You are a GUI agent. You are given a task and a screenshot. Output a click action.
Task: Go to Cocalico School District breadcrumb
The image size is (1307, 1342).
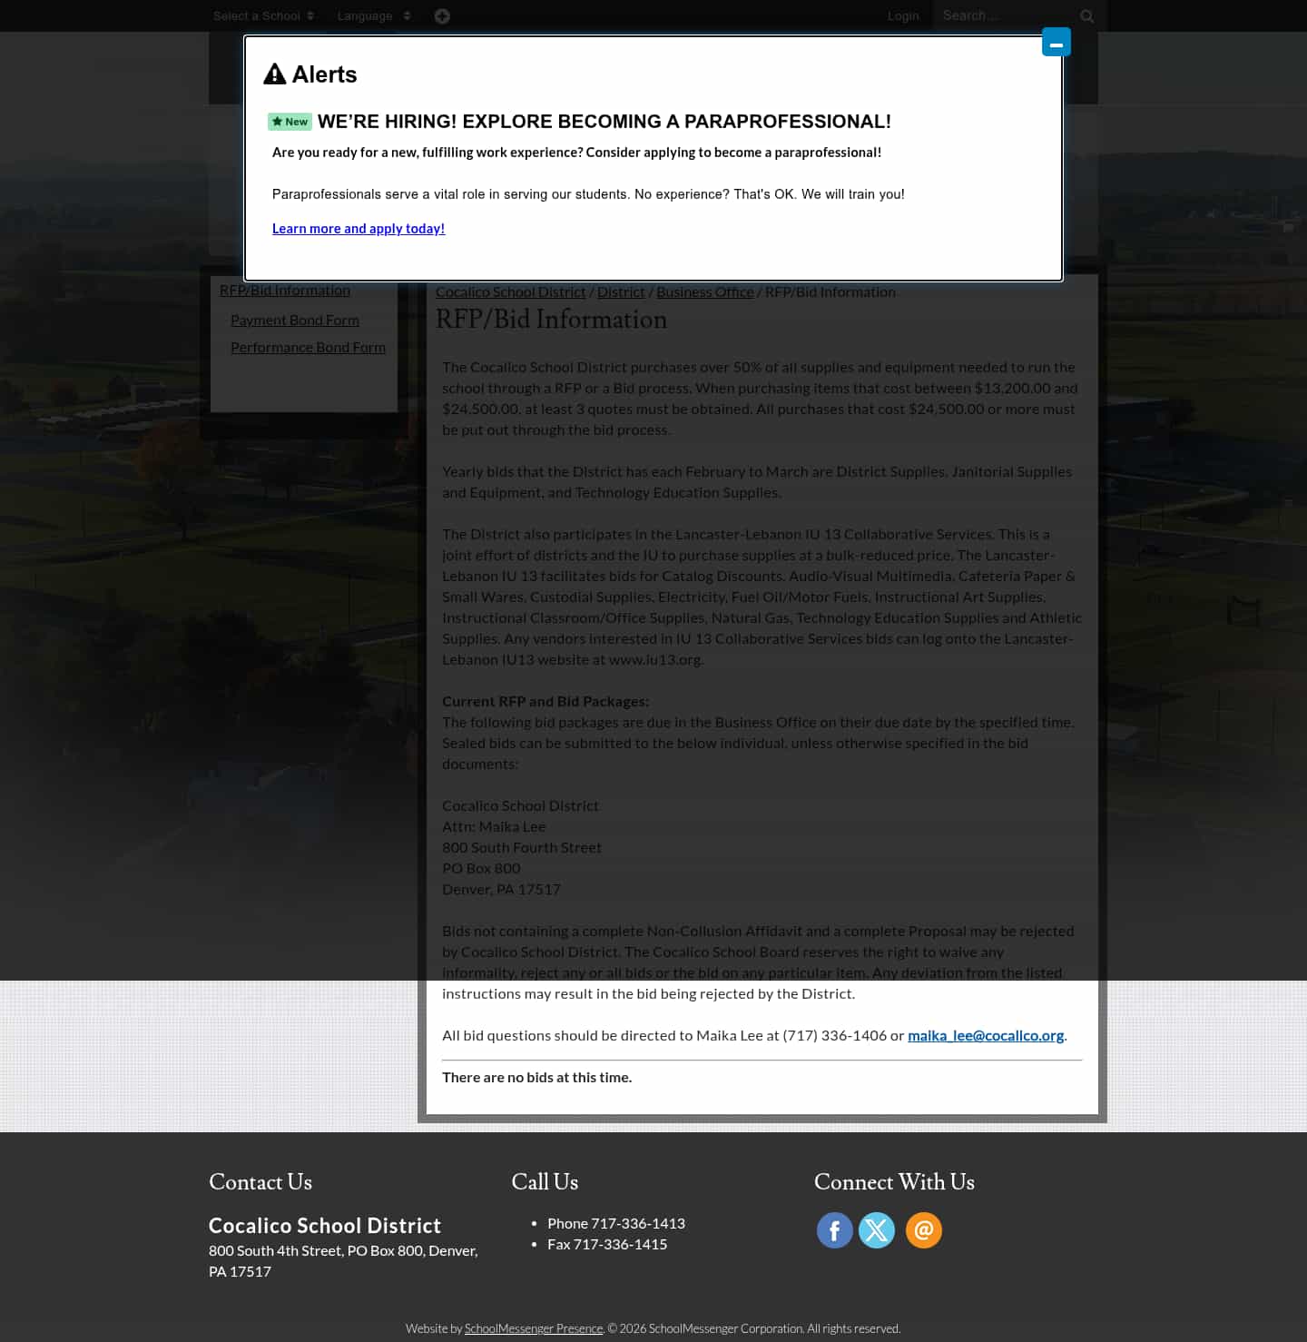click(510, 292)
